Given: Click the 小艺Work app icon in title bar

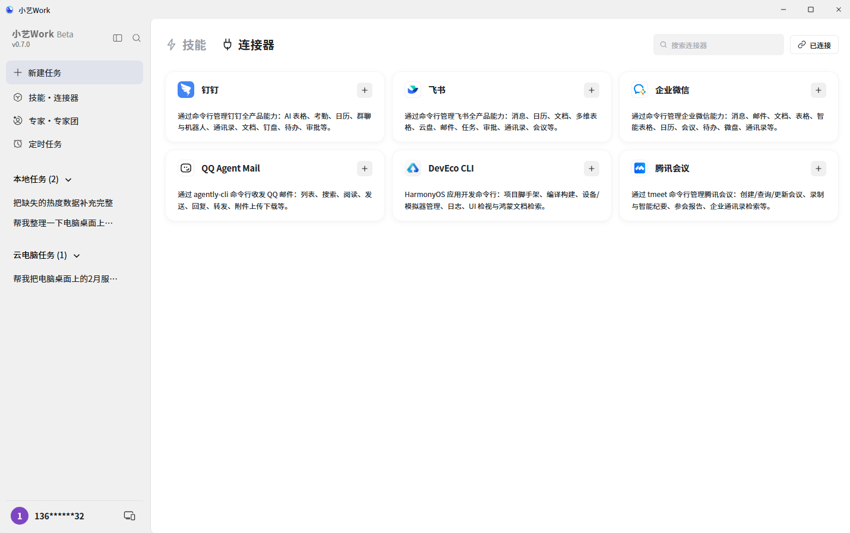Looking at the screenshot, I should coord(10,9).
